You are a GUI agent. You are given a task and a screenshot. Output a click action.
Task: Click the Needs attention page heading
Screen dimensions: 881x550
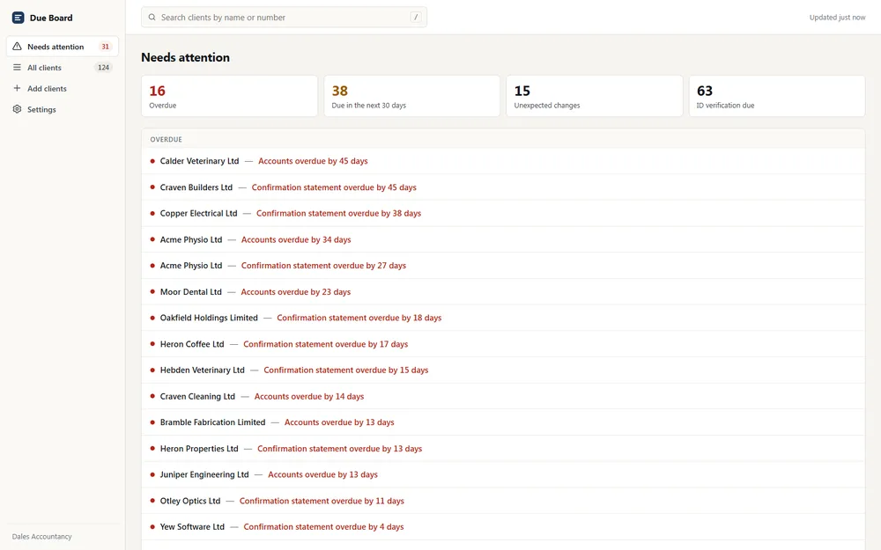(x=185, y=57)
